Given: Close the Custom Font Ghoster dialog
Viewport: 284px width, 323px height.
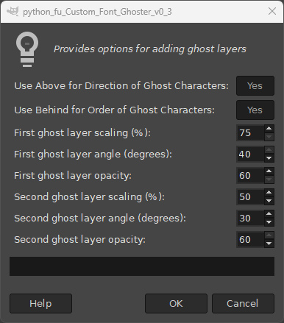Looking at the screenshot, I should 272,11.
